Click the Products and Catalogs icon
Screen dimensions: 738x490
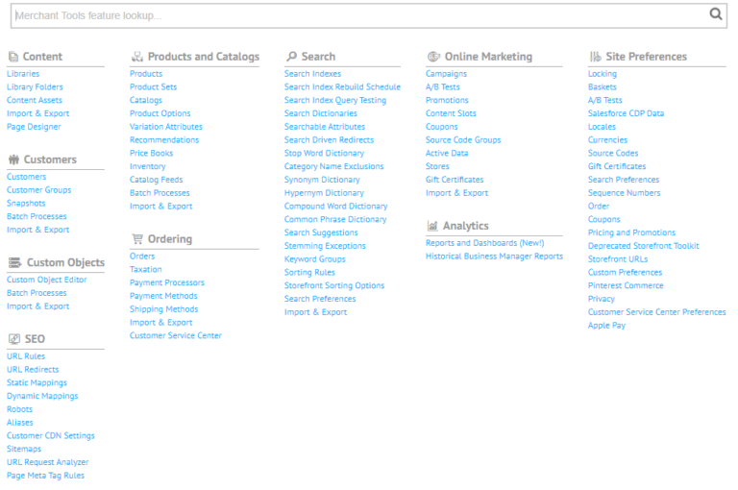click(x=137, y=57)
